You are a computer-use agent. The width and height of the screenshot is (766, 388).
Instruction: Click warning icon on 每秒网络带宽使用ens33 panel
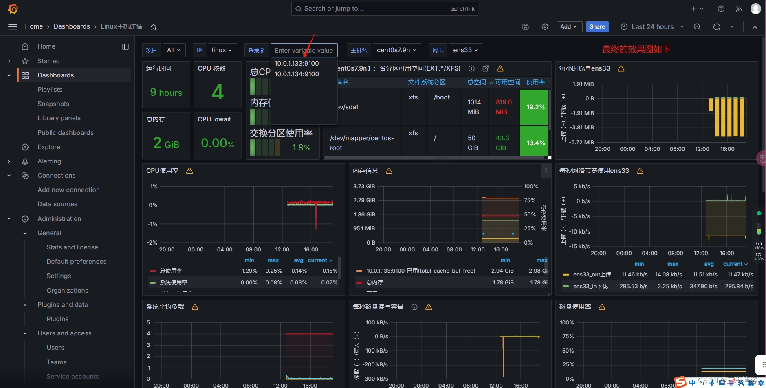pyautogui.click(x=640, y=171)
